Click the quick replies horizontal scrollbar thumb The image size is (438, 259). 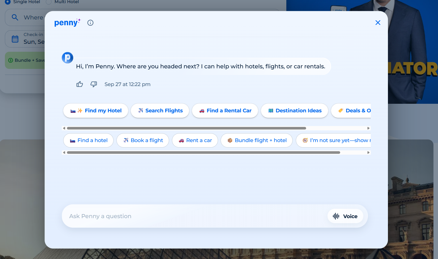203,153
